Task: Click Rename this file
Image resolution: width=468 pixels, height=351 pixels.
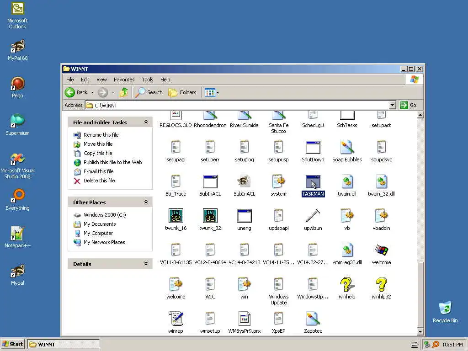Action: tap(101, 135)
